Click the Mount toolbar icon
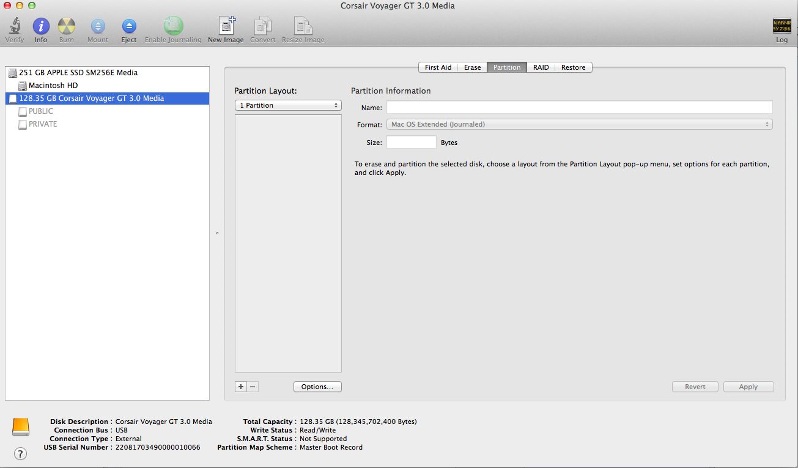798x468 pixels. (98, 26)
